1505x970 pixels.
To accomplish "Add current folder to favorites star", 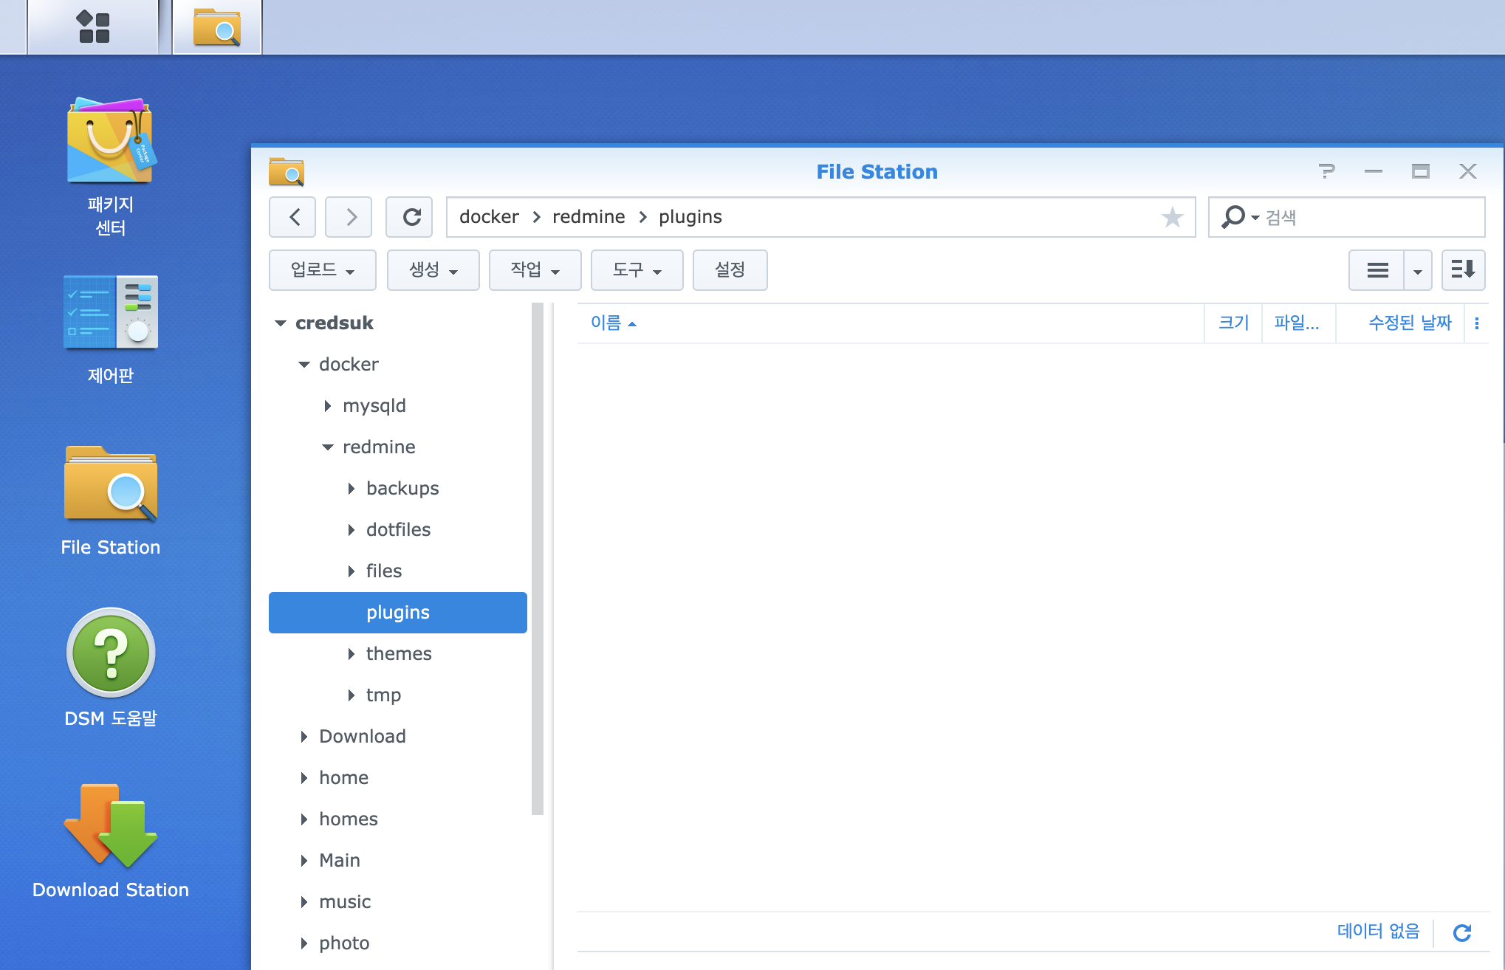I will 1172,217.
